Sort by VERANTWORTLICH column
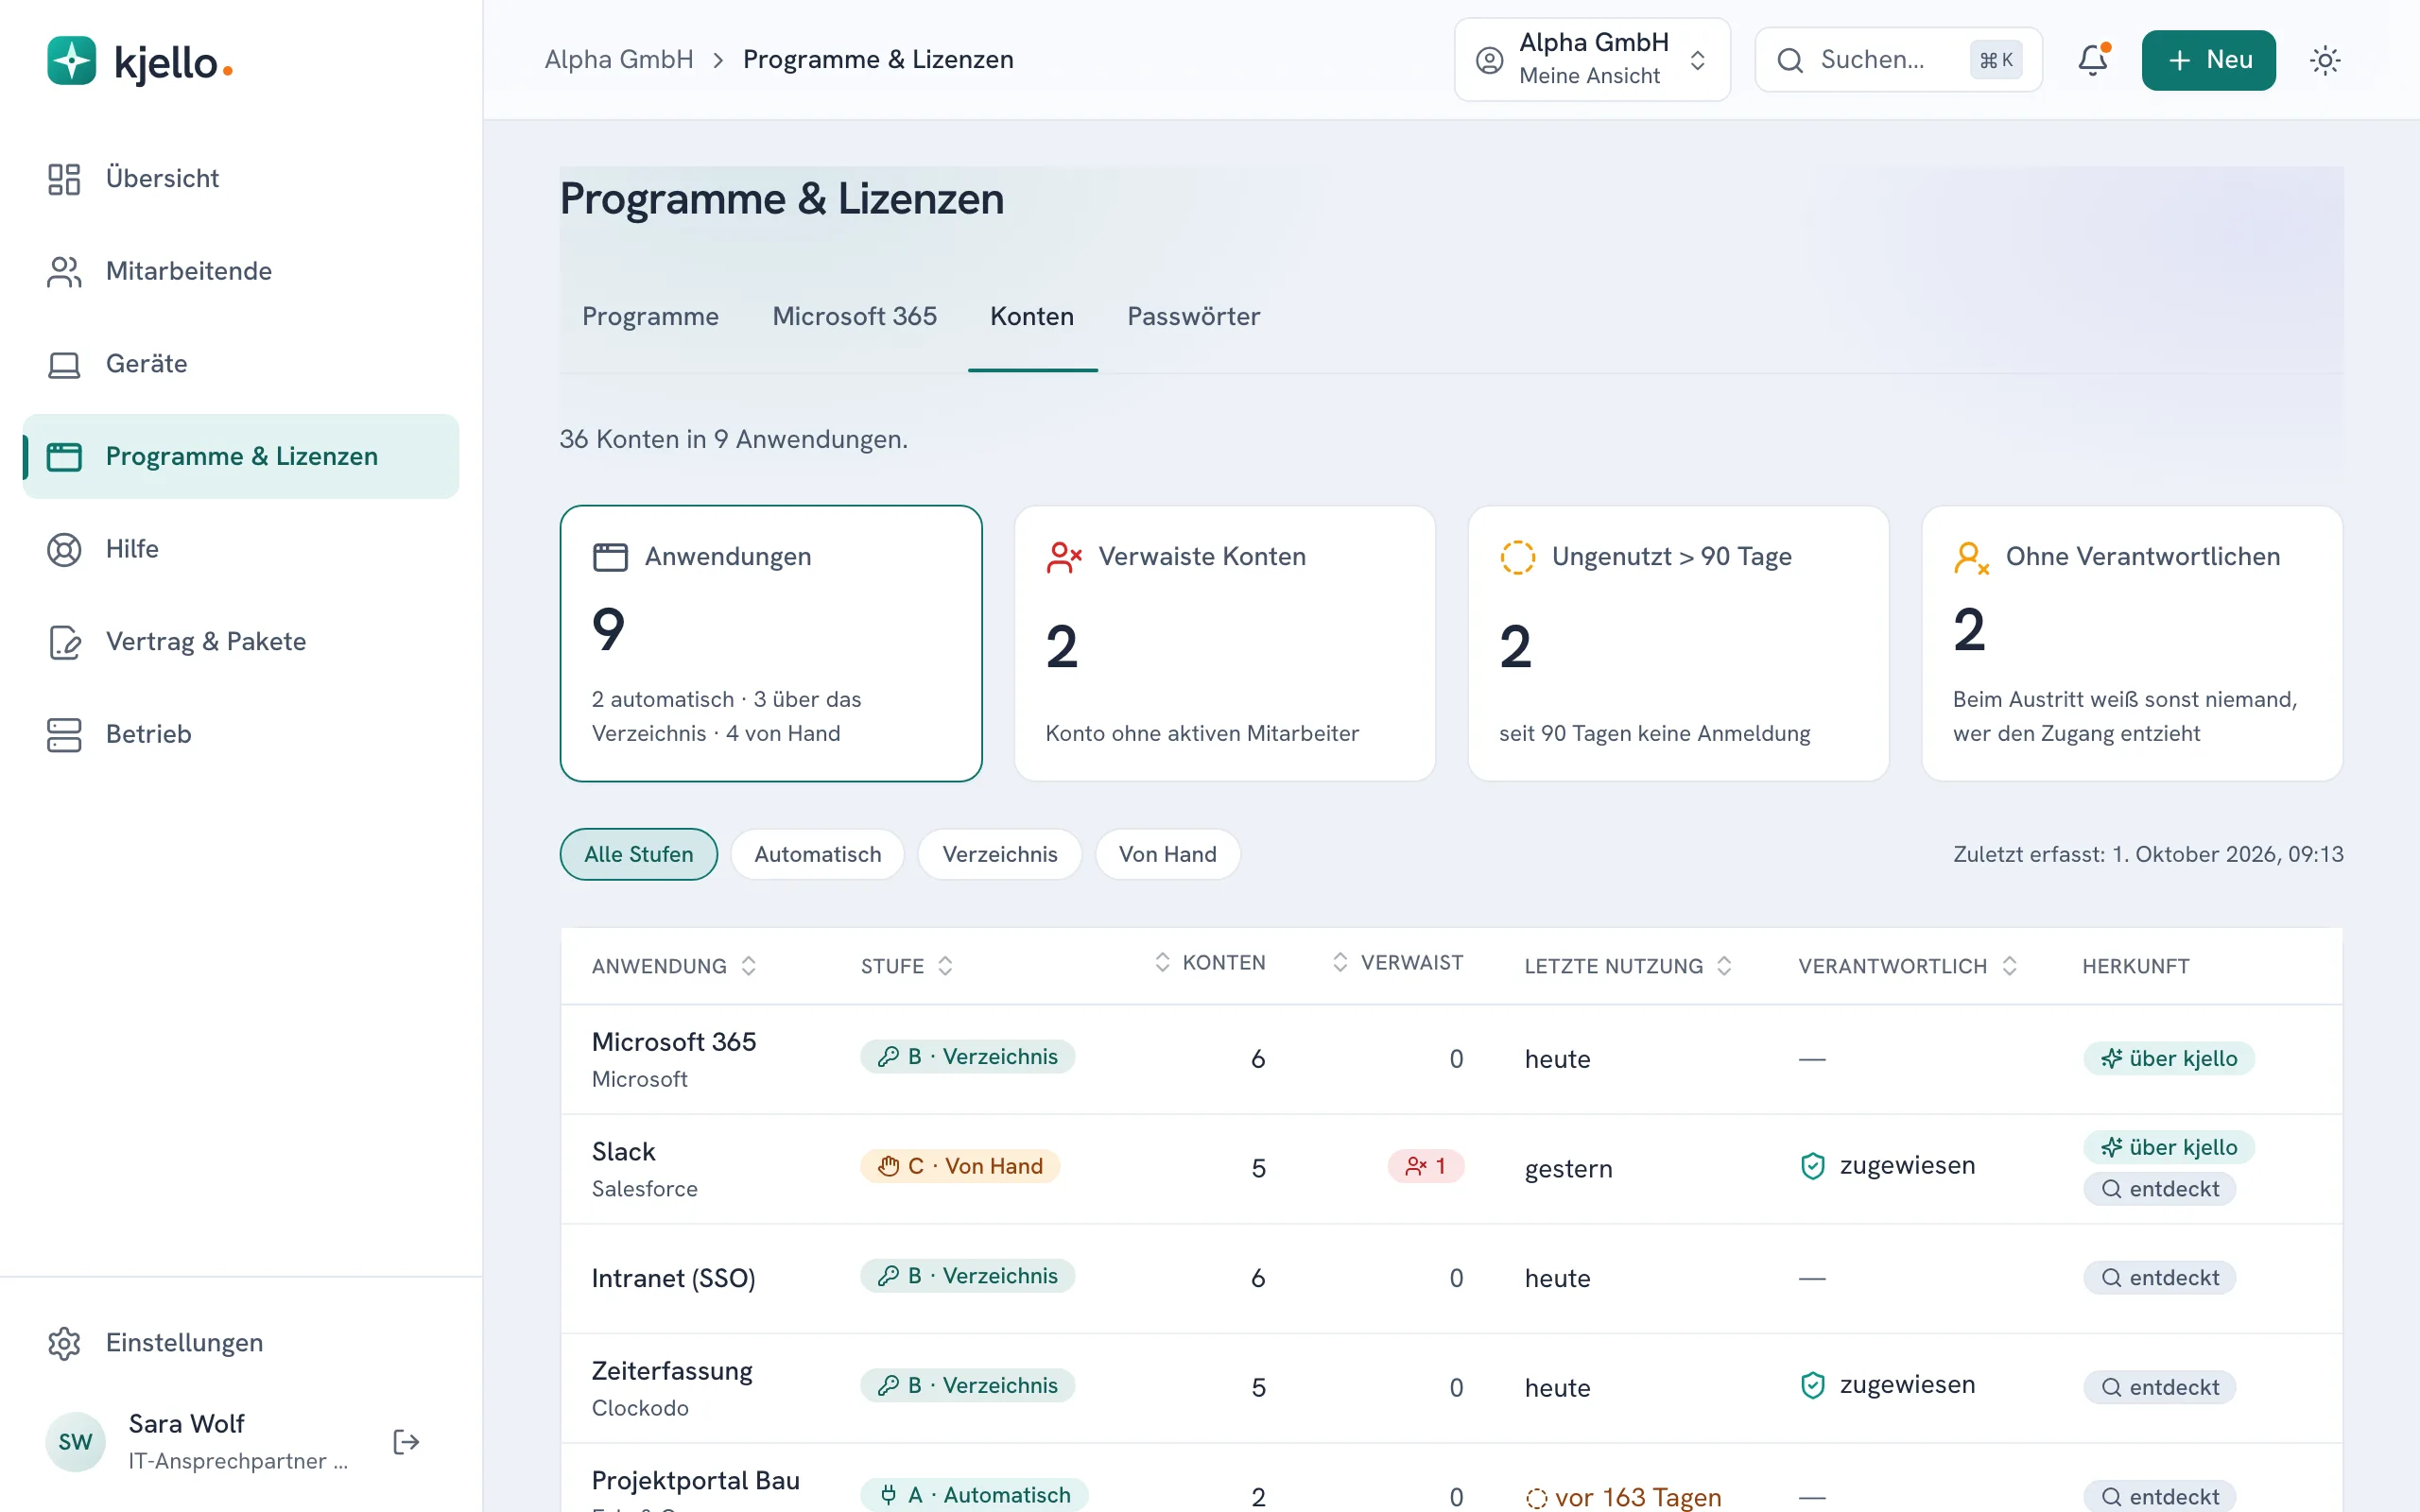Image resolution: width=2420 pixels, height=1512 pixels. coord(1907,966)
